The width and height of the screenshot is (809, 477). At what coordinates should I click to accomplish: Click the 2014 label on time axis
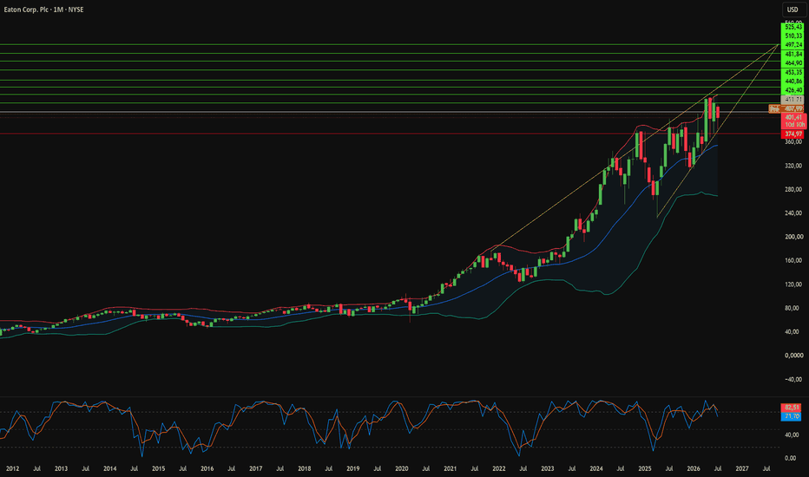coord(109,468)
